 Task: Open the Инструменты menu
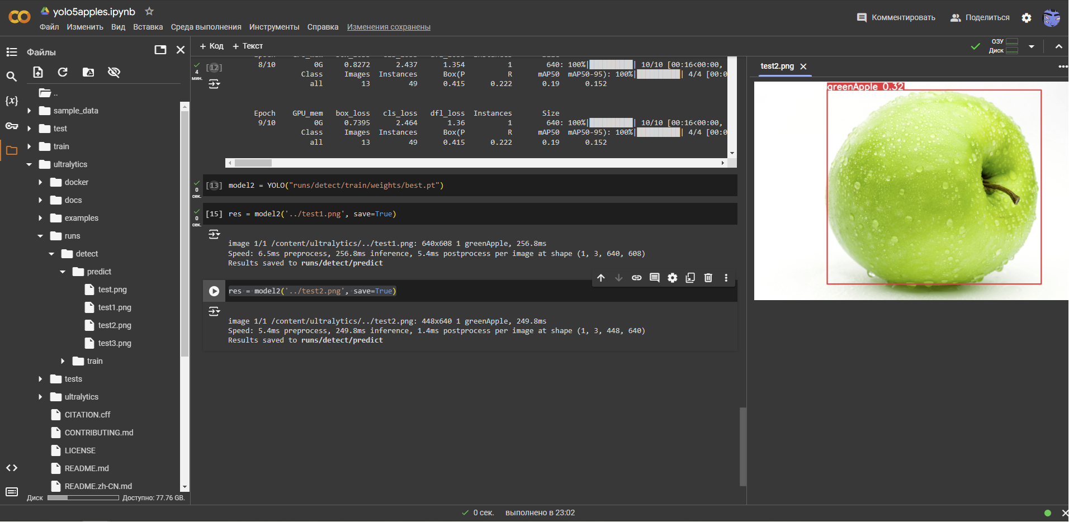pyautogui.click(x=275, y=27)
